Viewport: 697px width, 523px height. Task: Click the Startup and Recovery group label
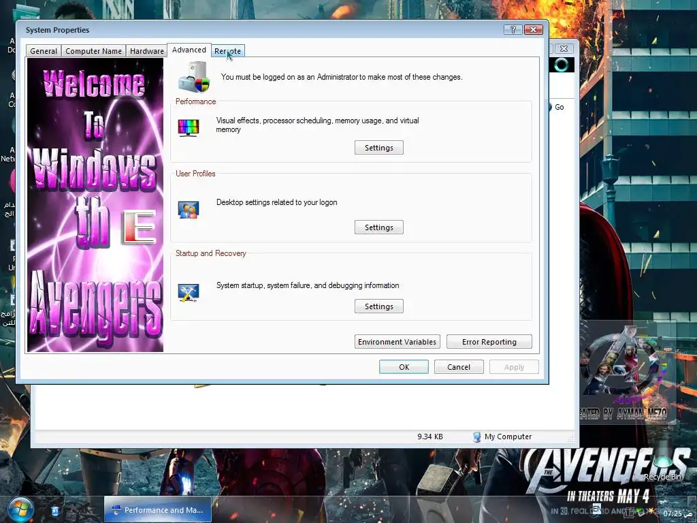click(211, 253)
